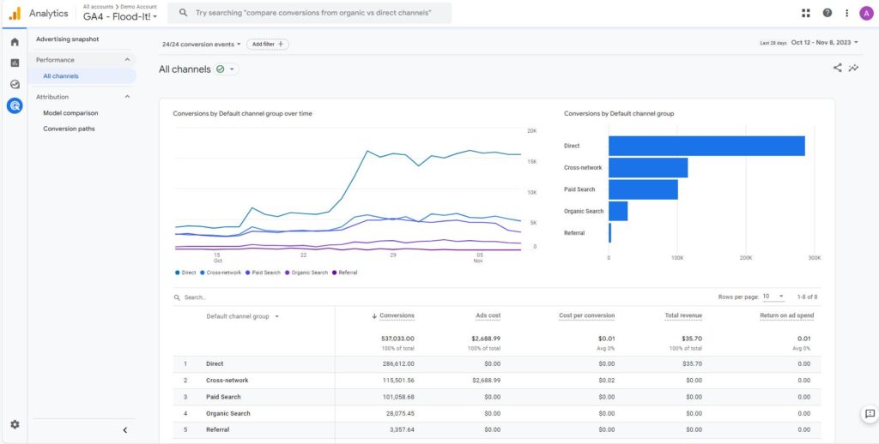Click the Google Analytics logo
The height and width of the screenshot is (444, 879).
[x=15, y=13]
